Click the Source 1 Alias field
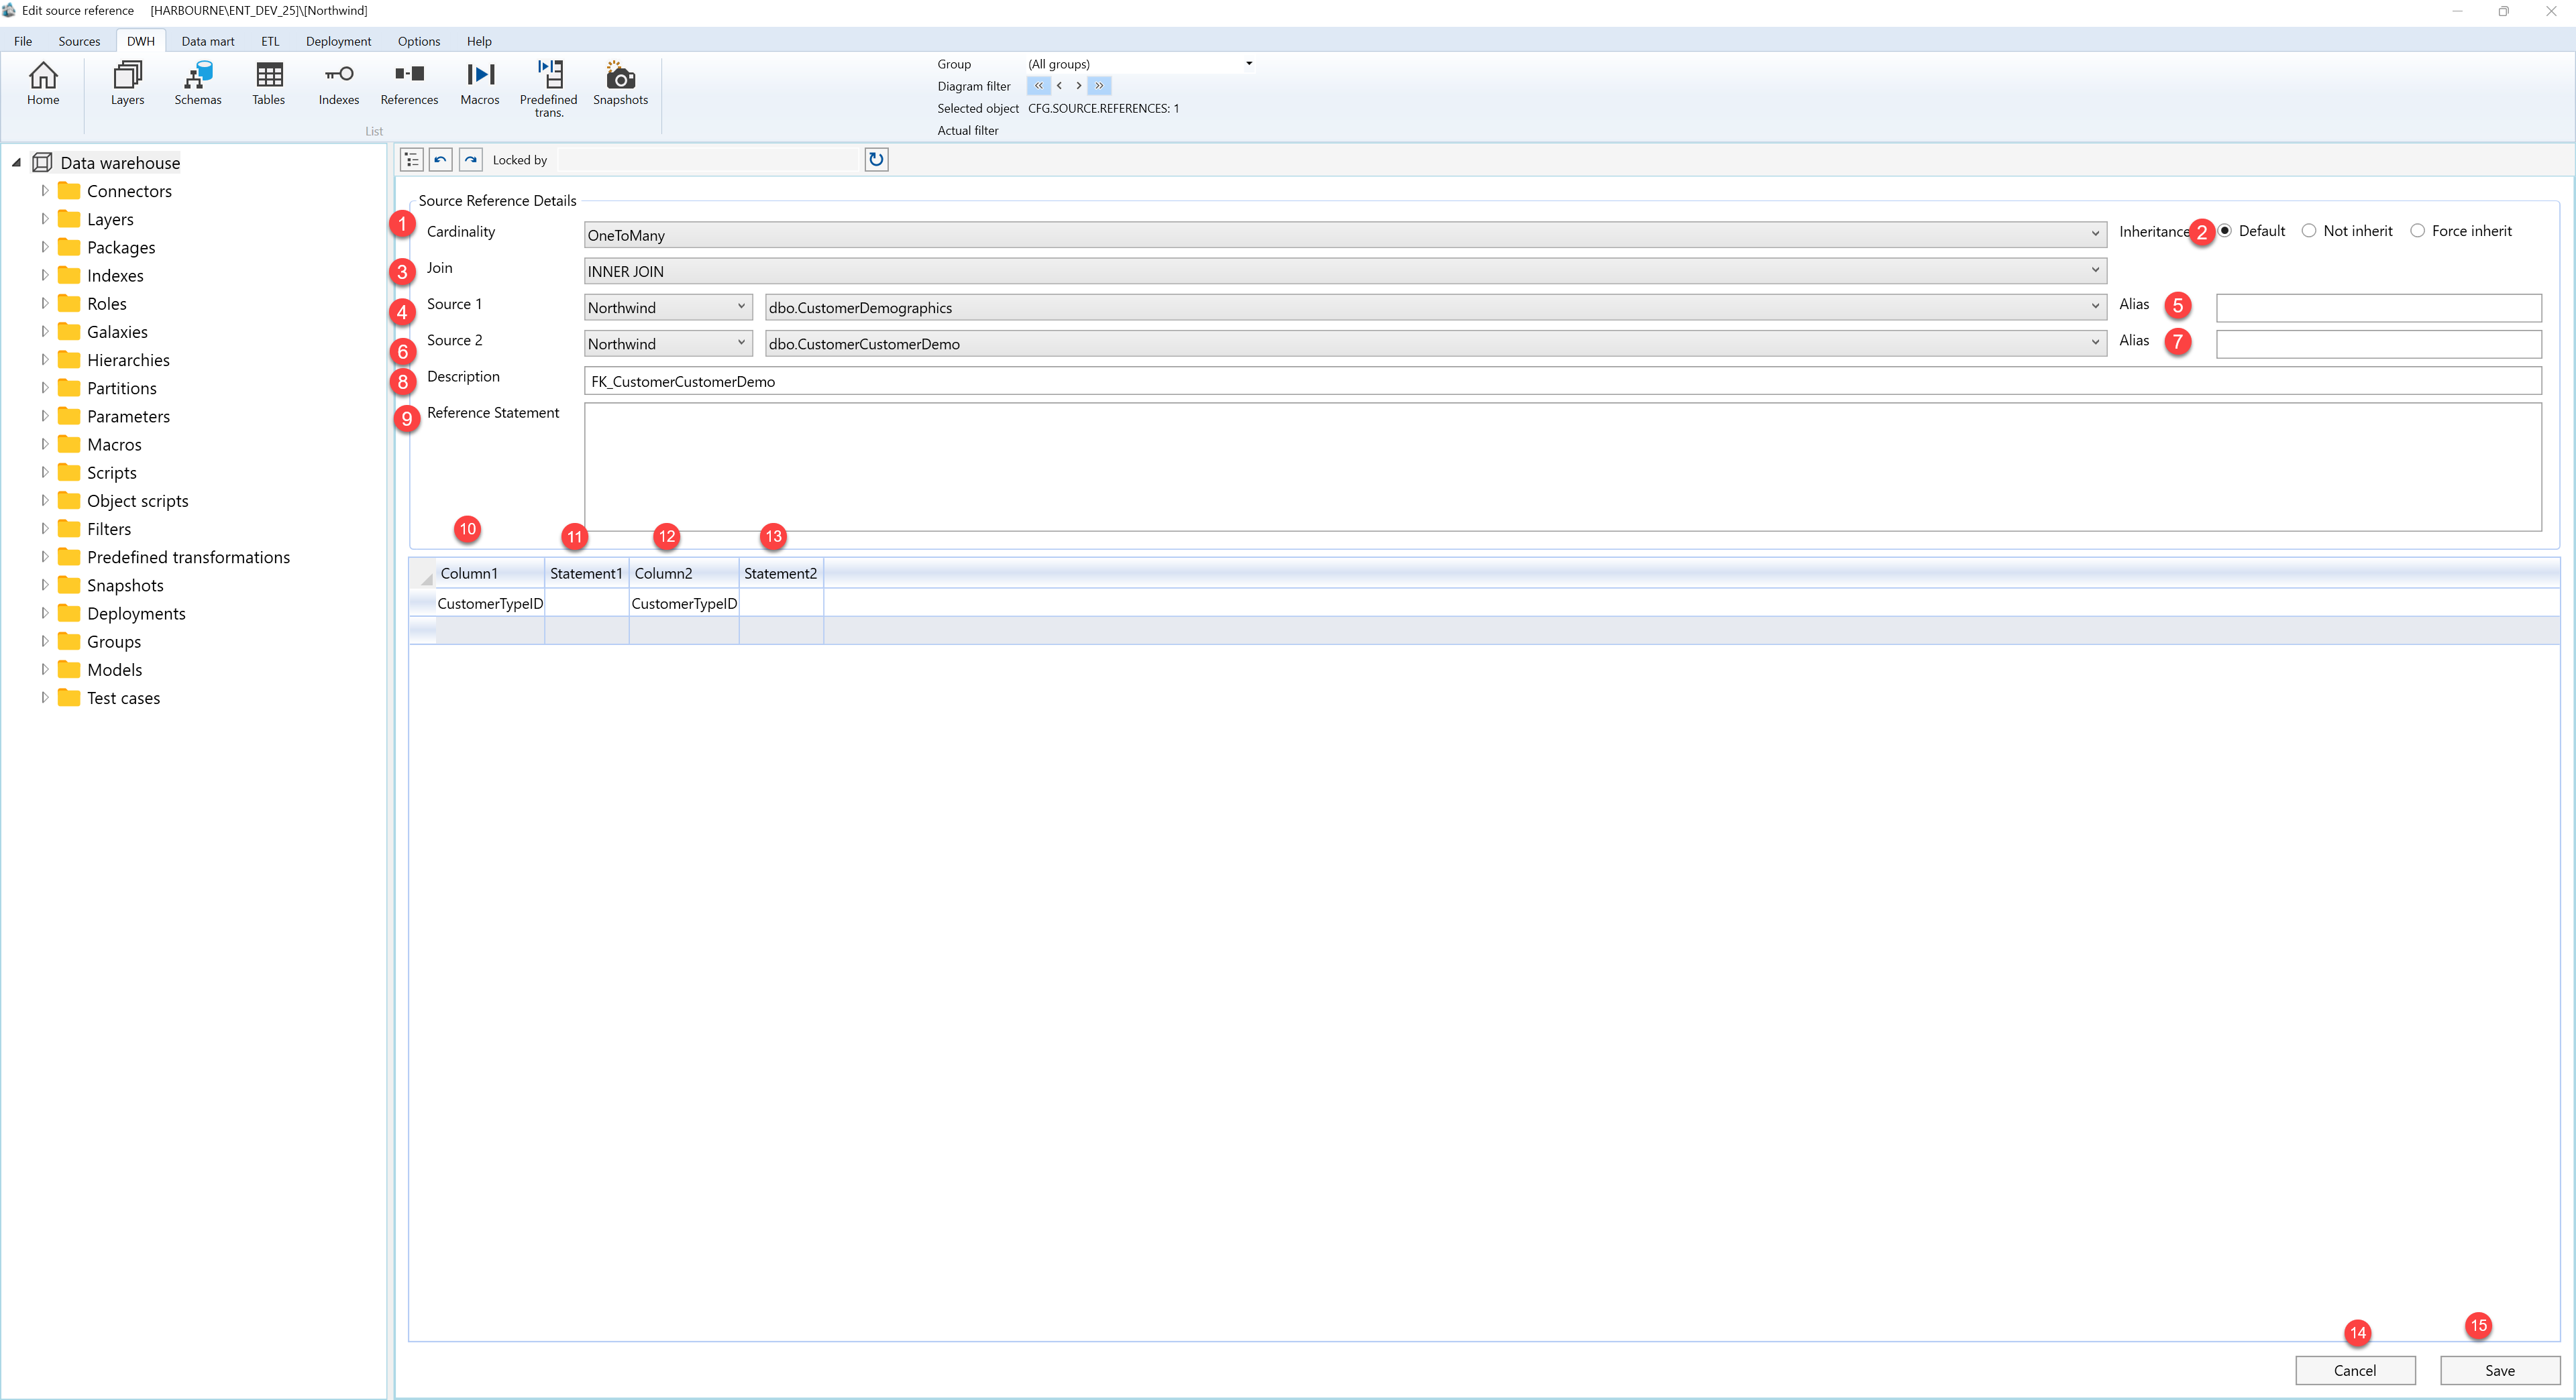This screenshot has width=2576, height=1400. (2378, 308)
